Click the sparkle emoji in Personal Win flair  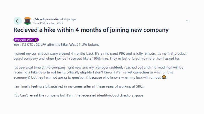[x=35, y=40]
